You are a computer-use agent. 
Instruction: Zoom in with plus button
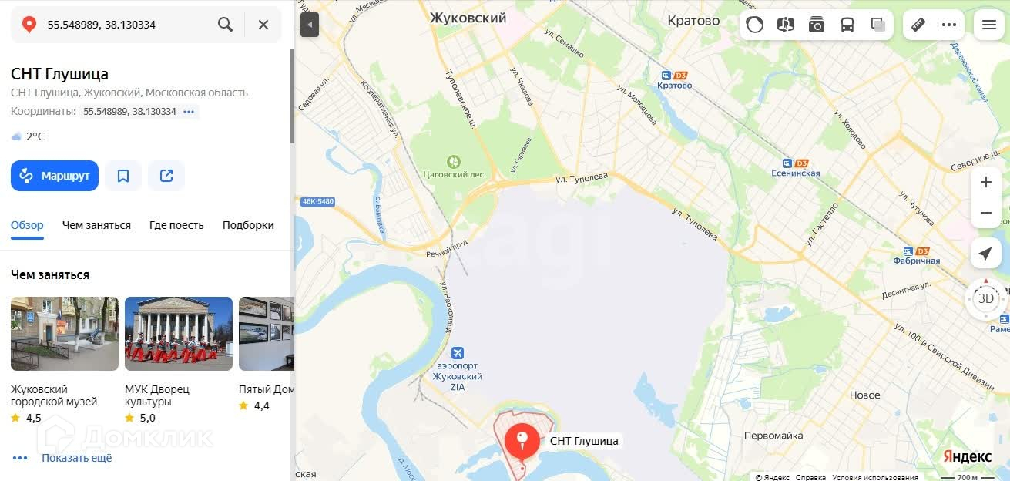coord(986,183)
